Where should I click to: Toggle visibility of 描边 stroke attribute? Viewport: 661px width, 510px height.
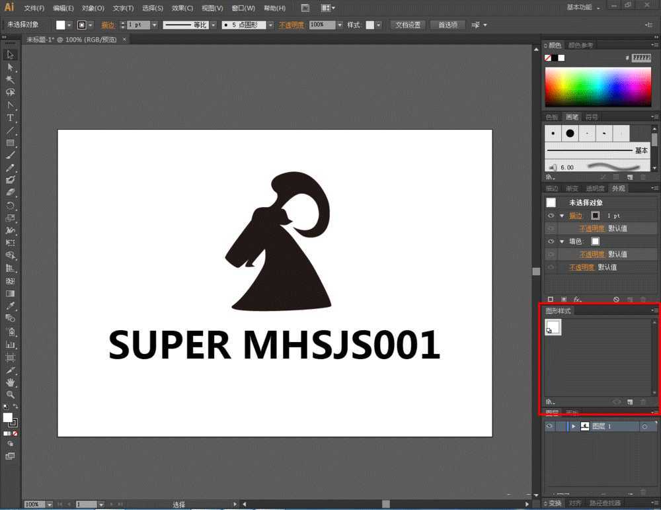coord(550,216)
